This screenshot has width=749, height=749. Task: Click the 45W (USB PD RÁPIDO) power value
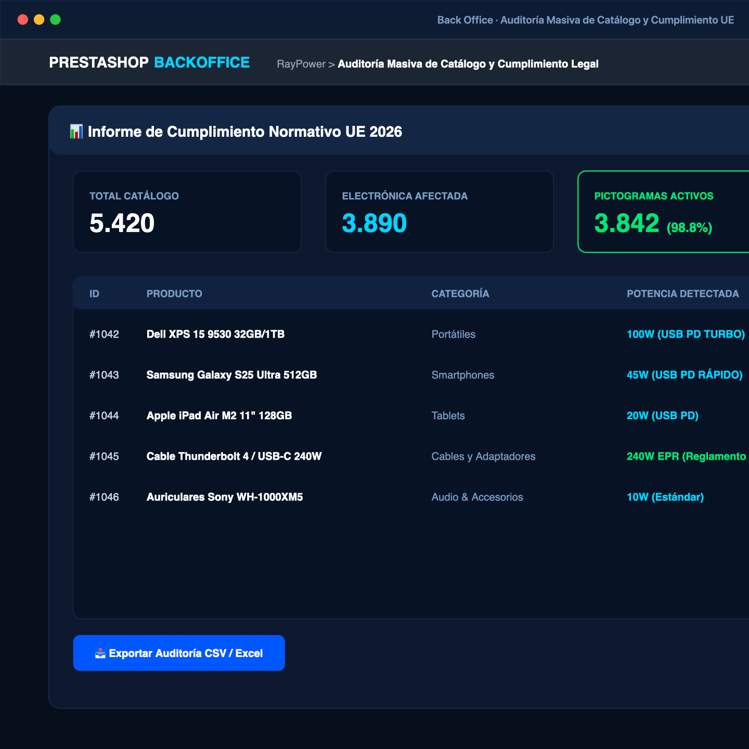(x=685, y=375)
